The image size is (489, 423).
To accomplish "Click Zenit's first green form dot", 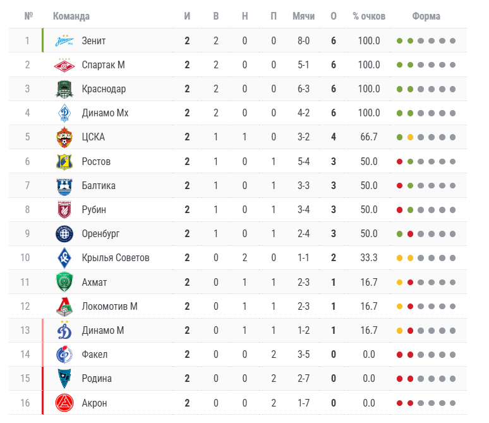I will [399, 41].
